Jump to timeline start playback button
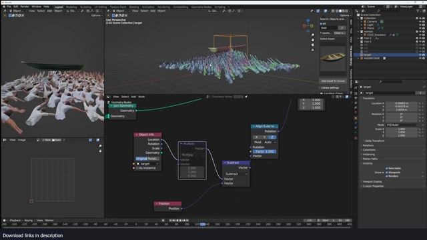This screenshot has width=427, height=240. click(x=171, y=221)
